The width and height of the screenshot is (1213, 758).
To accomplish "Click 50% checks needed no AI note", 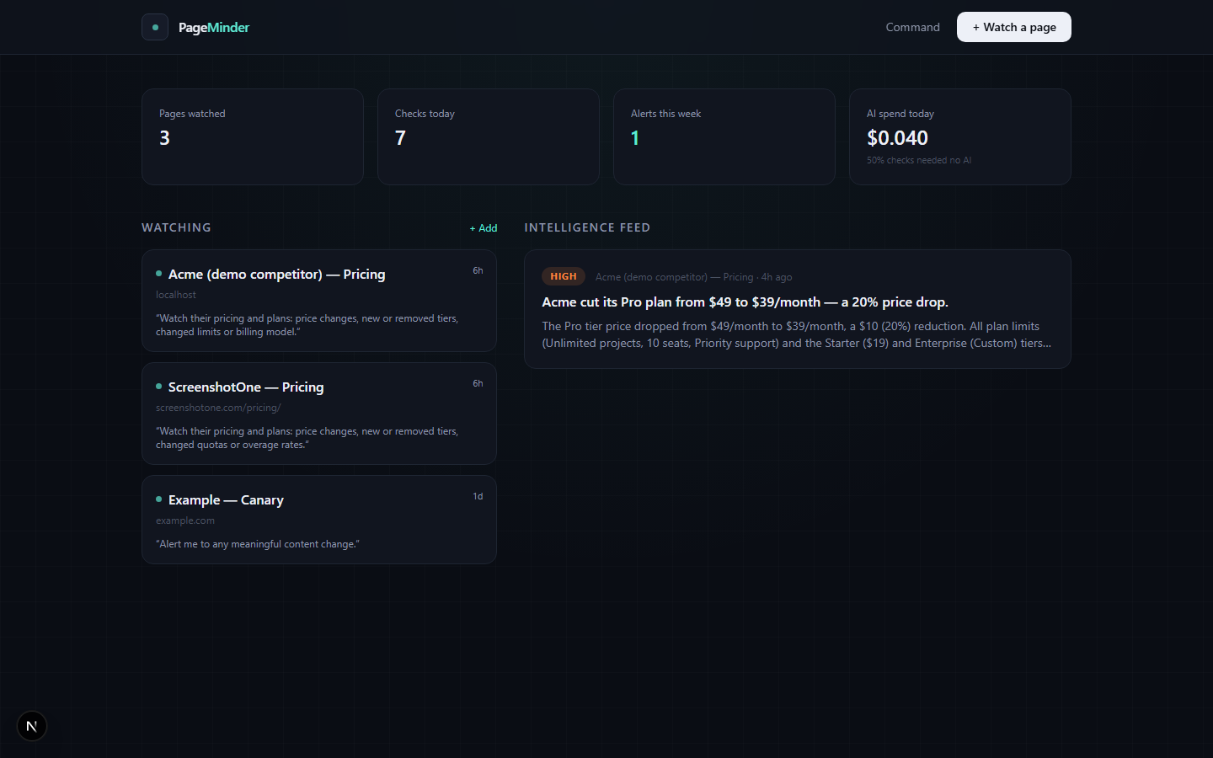I will (x=919, y=160).
